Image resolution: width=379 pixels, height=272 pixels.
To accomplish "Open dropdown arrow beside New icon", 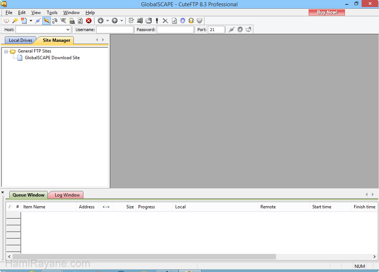I will (x=31, y=21).
